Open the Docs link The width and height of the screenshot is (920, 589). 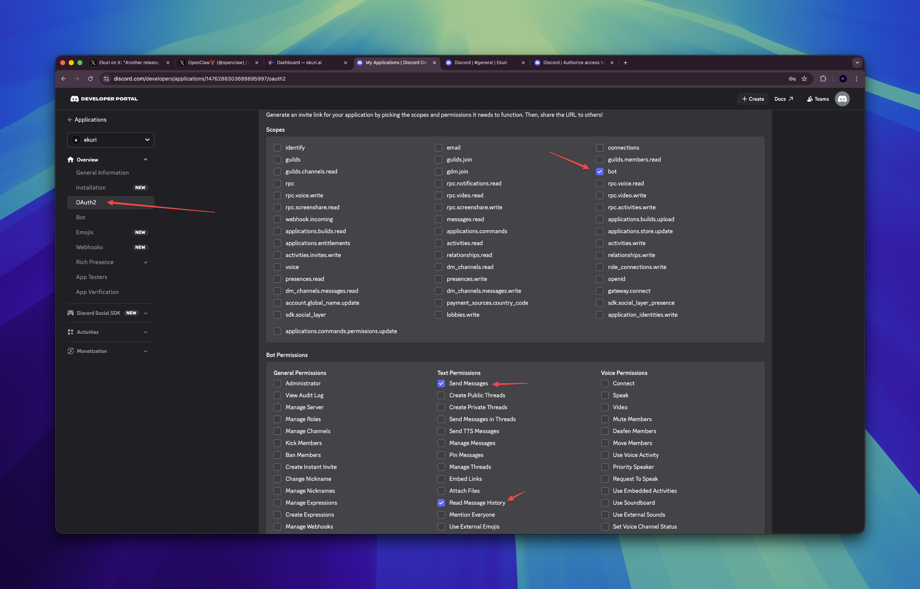tap(783, 99)
